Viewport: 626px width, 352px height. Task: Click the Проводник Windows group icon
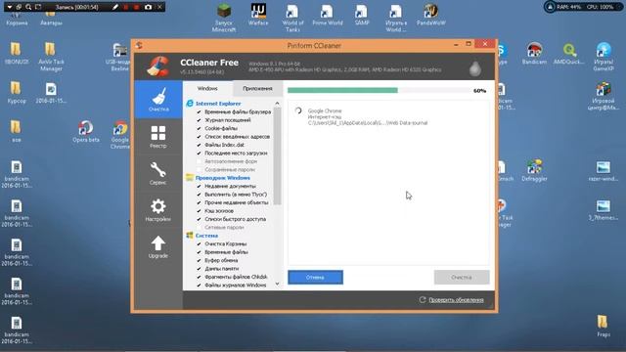click(x=190, y=178)
